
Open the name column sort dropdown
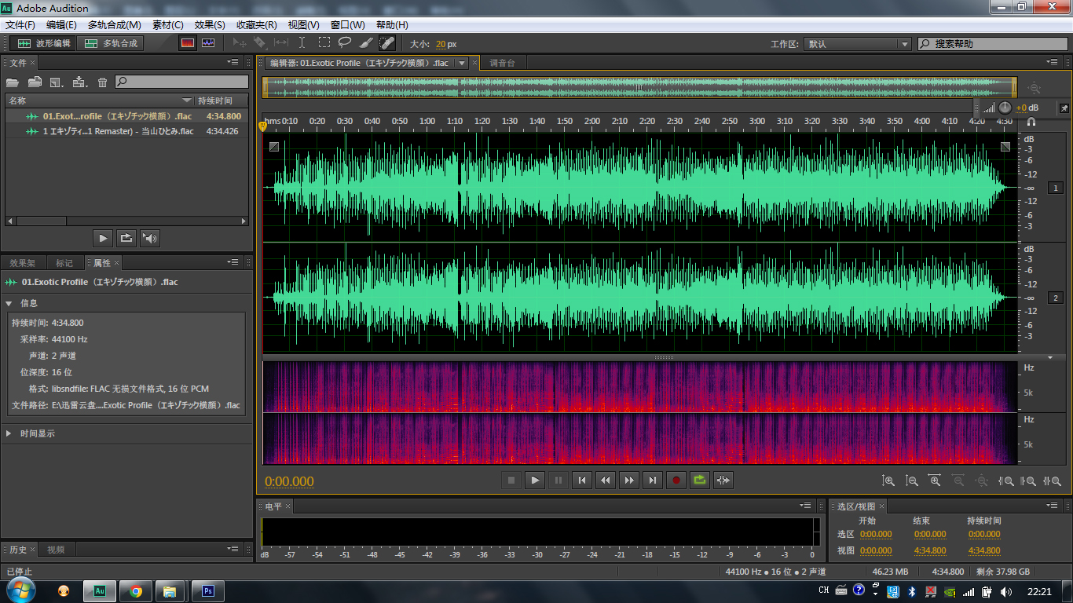187,100
